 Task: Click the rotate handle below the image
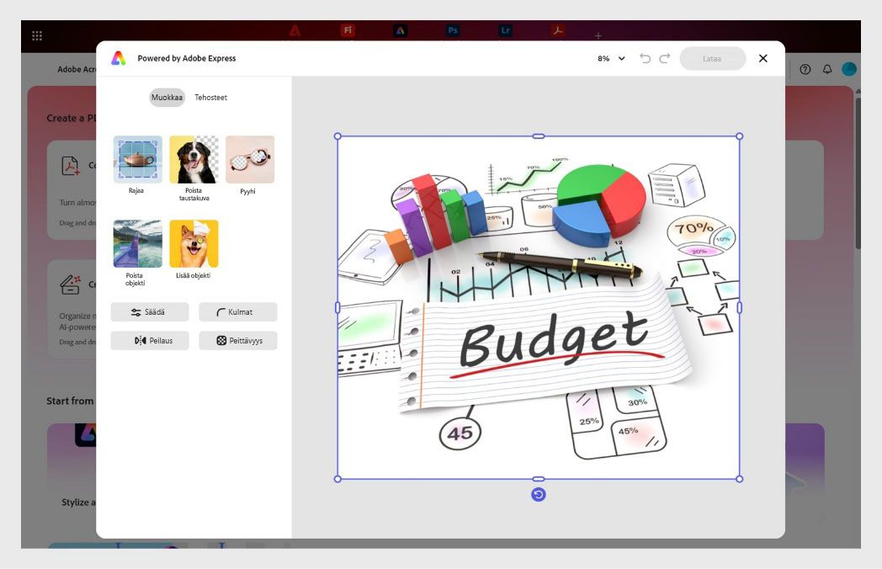point(538,495)
